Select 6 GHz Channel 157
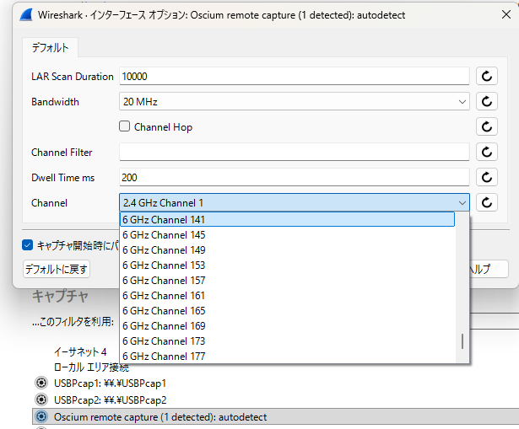 click(x=287, y=281)
